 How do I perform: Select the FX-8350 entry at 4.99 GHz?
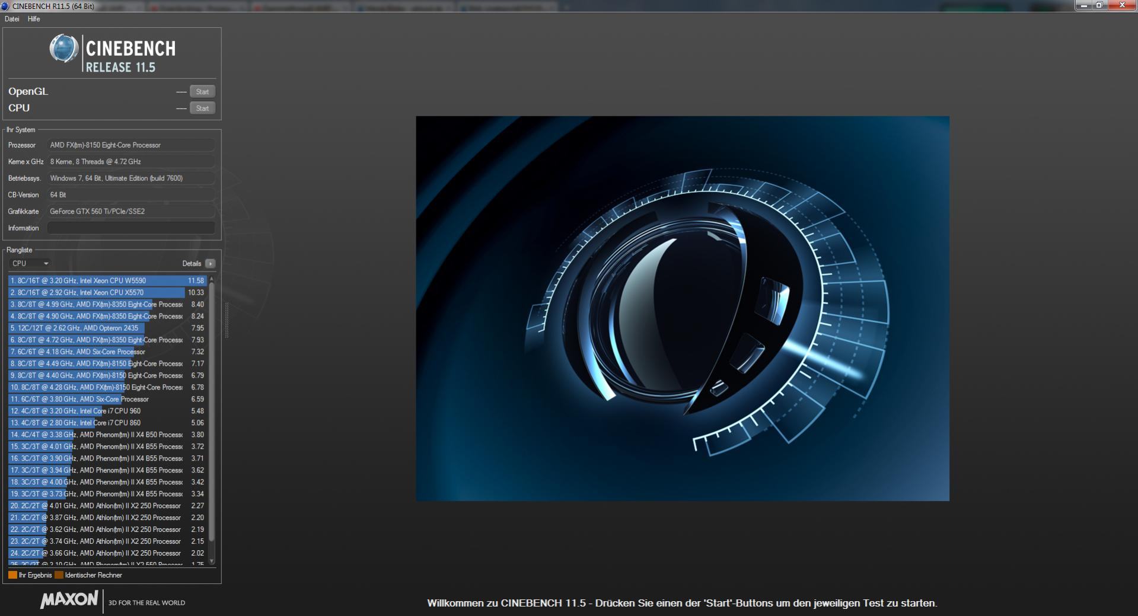[107, 304]
